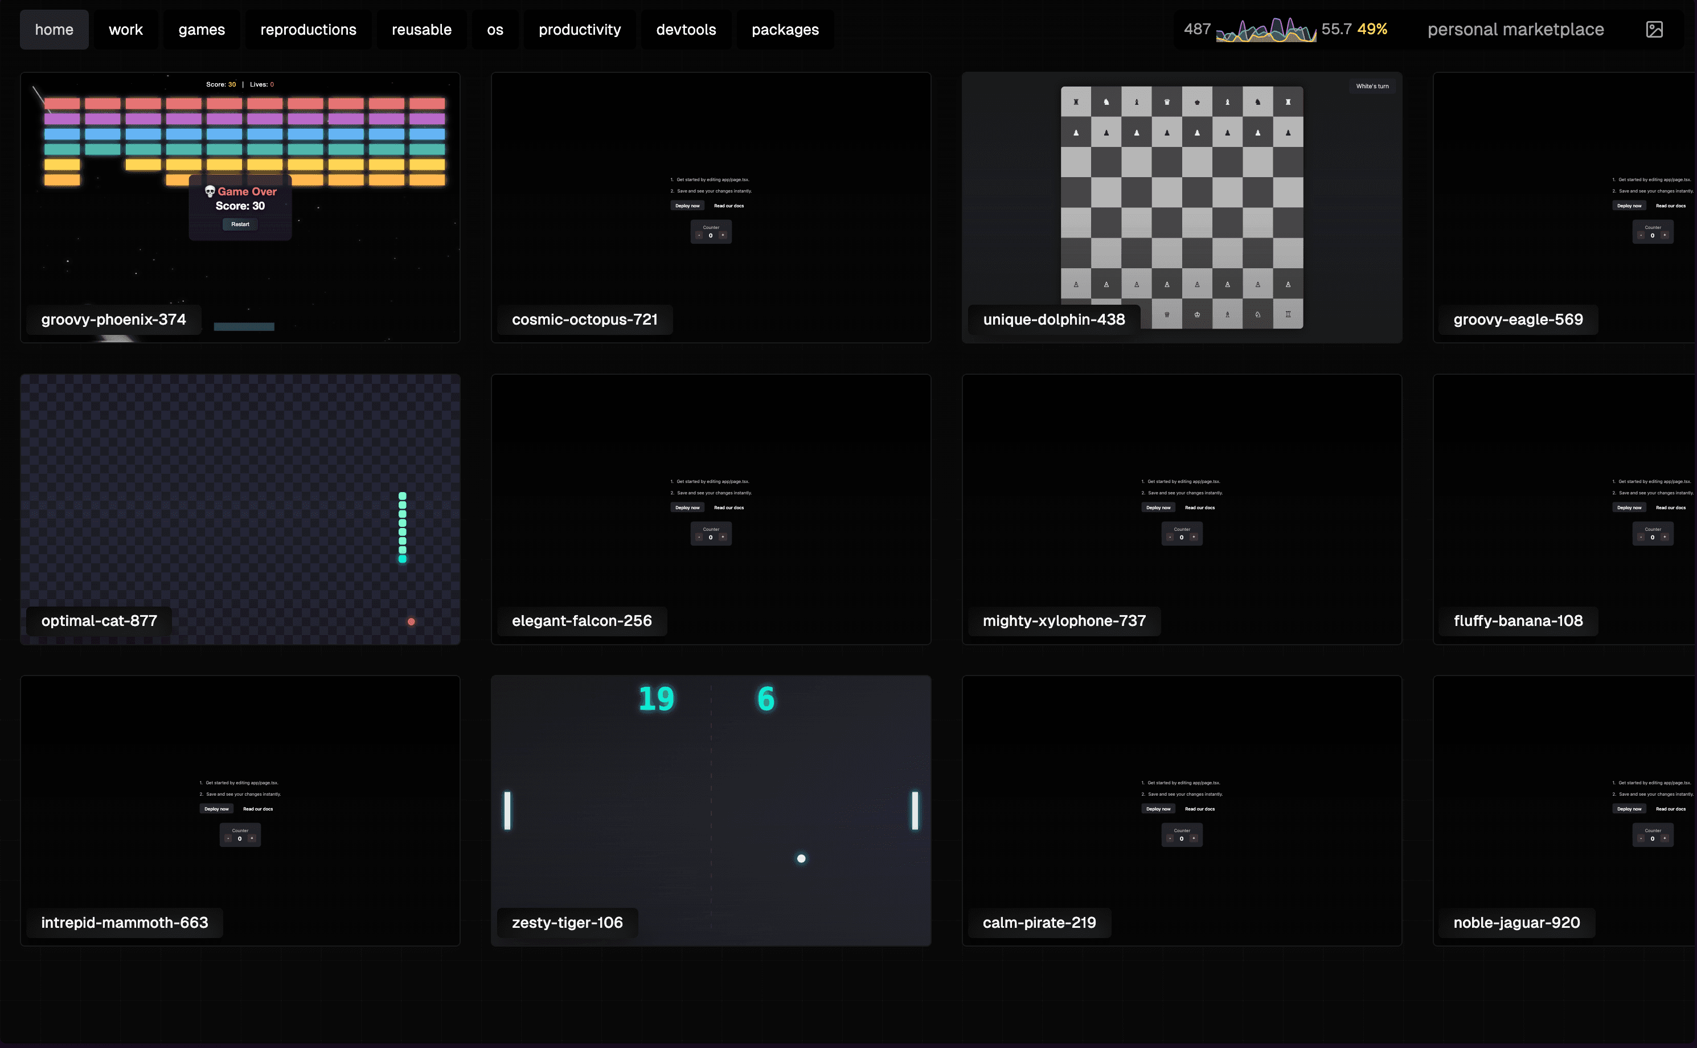Click the 55.7 value in the header
The width and height of the screenshot is (1697, 1048).
(x=1336, y=29)
